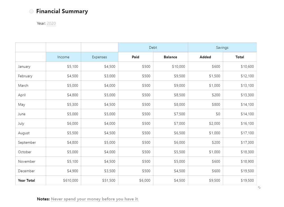Edit the Year field showing 2020
Screen dimensions: 284x207
pos(51,23)
